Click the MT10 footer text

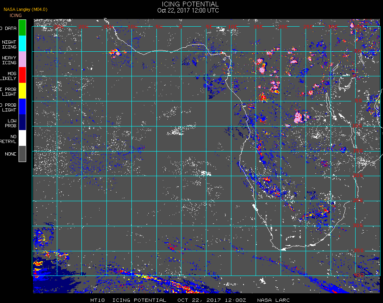(x=98, y=300)
